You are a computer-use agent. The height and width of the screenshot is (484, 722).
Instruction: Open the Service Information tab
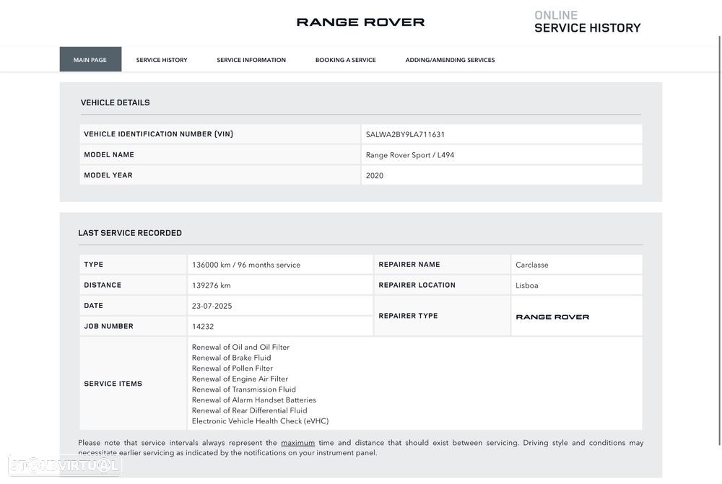pos(251,60)
